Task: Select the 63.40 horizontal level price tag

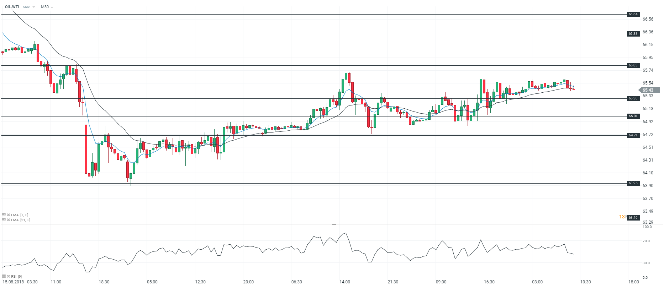Action: [633, 218]
